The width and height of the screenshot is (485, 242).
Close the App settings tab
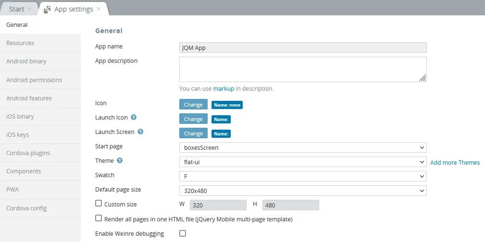(x=99, y=9)
